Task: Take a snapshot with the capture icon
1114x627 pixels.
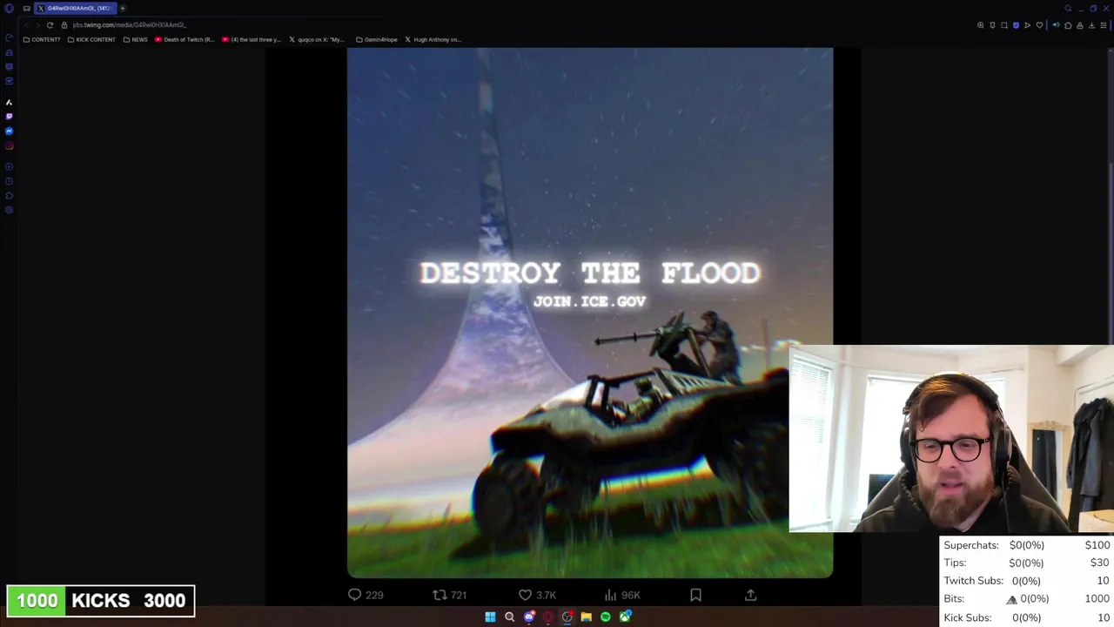Action: pyautogui.click(x=1004, y=25)
